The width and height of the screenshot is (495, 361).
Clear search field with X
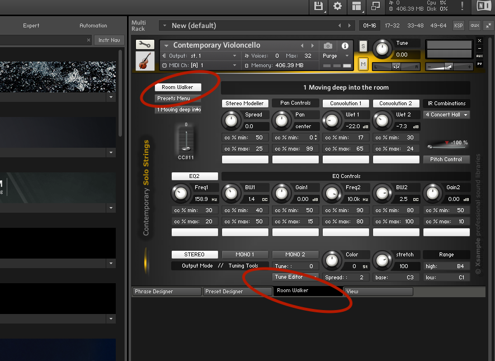coord(88,40)
